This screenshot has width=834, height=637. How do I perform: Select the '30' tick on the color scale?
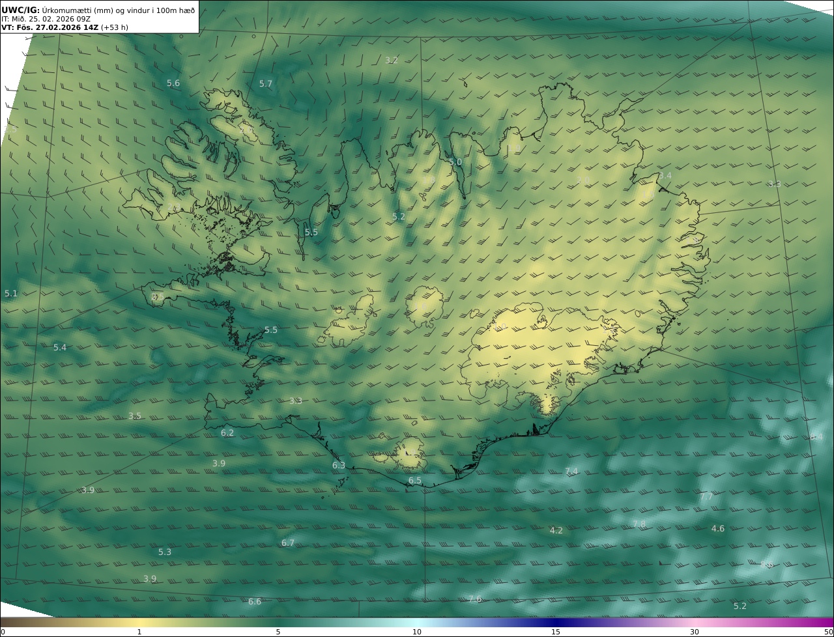point(695,632)
